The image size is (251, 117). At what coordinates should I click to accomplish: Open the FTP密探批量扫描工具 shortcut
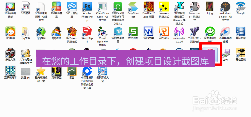tap(179, 6)
